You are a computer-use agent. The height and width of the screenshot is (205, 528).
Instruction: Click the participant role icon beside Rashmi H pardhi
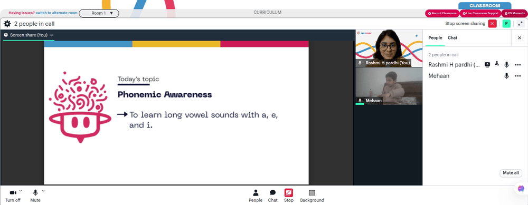click(497, 64)
